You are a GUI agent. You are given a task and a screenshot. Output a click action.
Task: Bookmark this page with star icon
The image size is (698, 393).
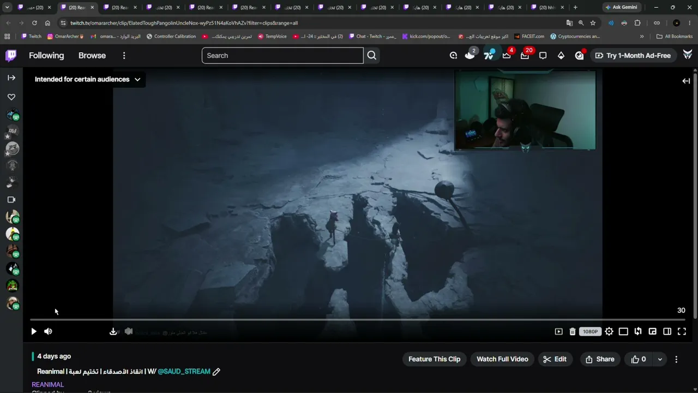(593, 23)
